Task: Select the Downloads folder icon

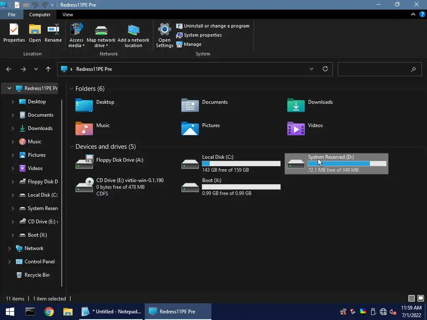Action: coord(296,105)
